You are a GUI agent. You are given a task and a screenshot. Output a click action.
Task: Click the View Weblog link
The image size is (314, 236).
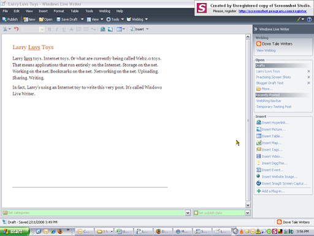click(266, 50)
